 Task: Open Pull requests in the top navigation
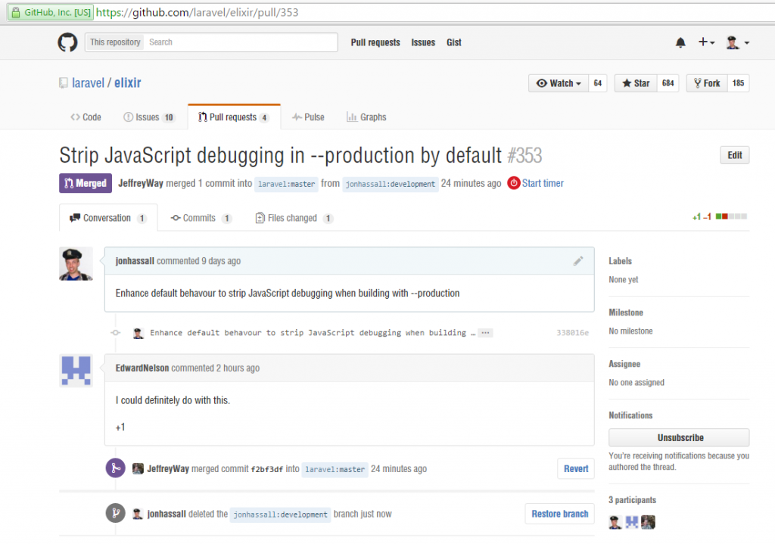tap(375, 42)
